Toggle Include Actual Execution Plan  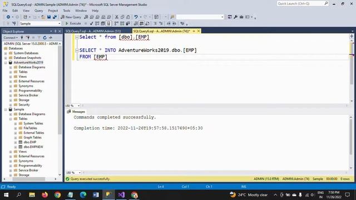coord(116,23)
